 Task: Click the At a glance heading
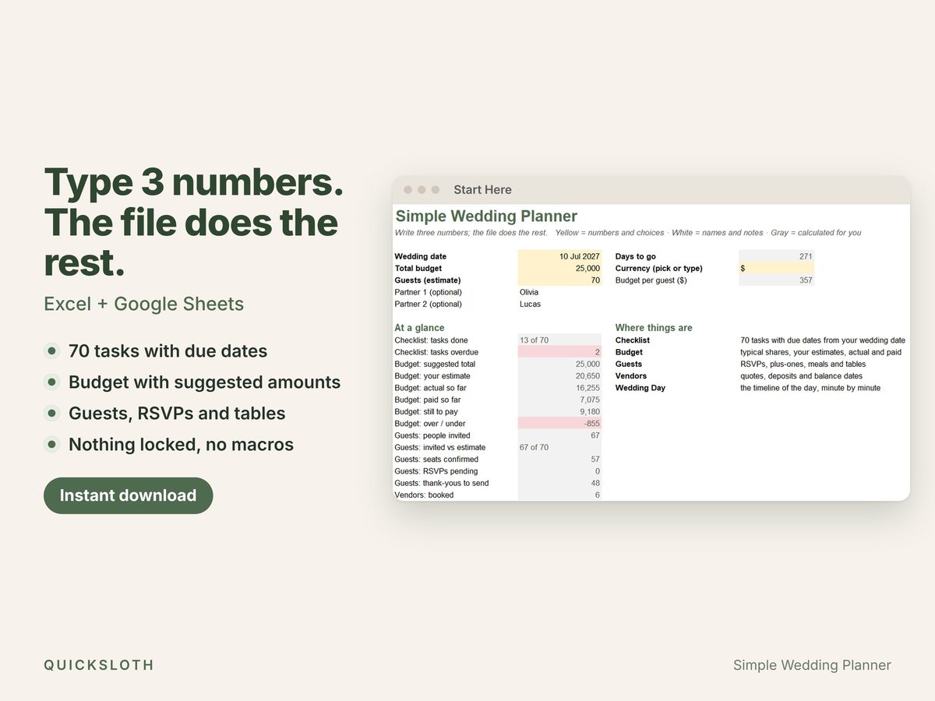point(419,328)
